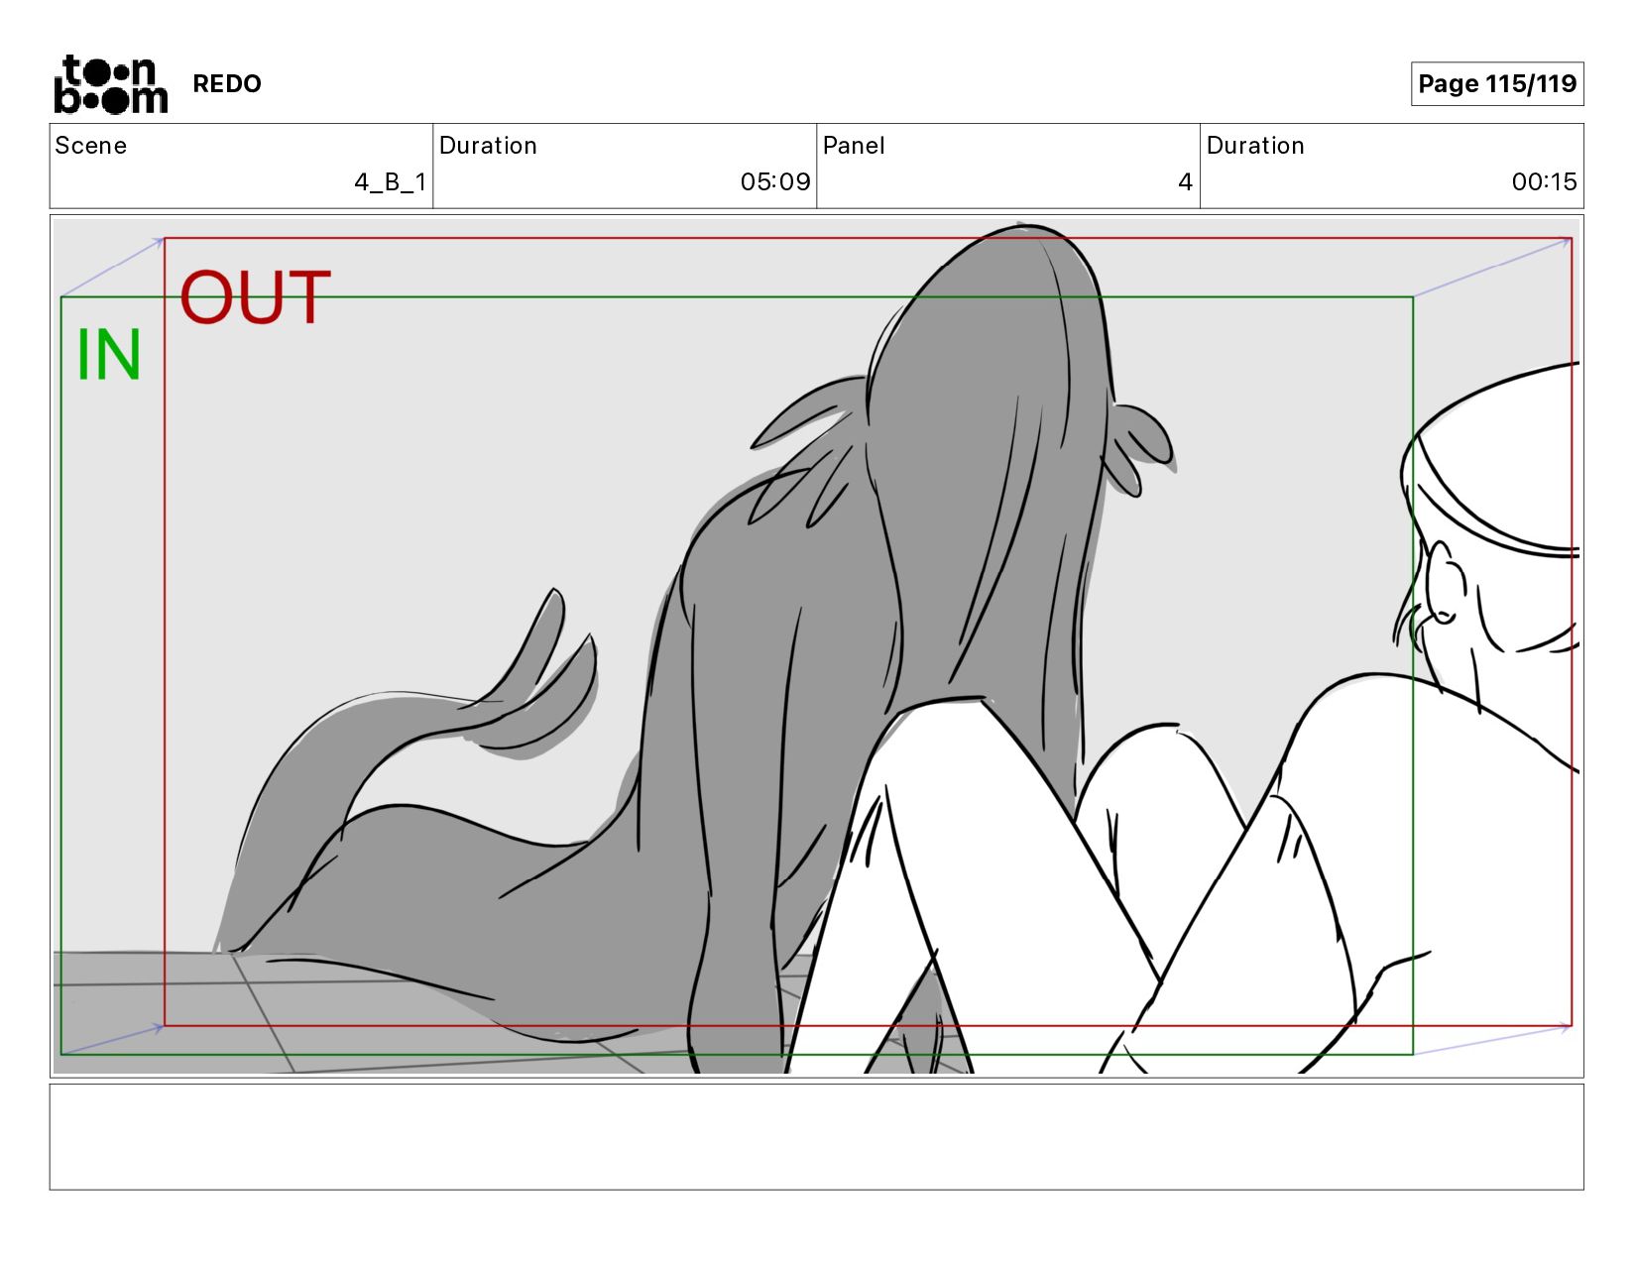The image size is (1636, 1264).
Task: Click the red OUT camera label
Action: [255, 297]
